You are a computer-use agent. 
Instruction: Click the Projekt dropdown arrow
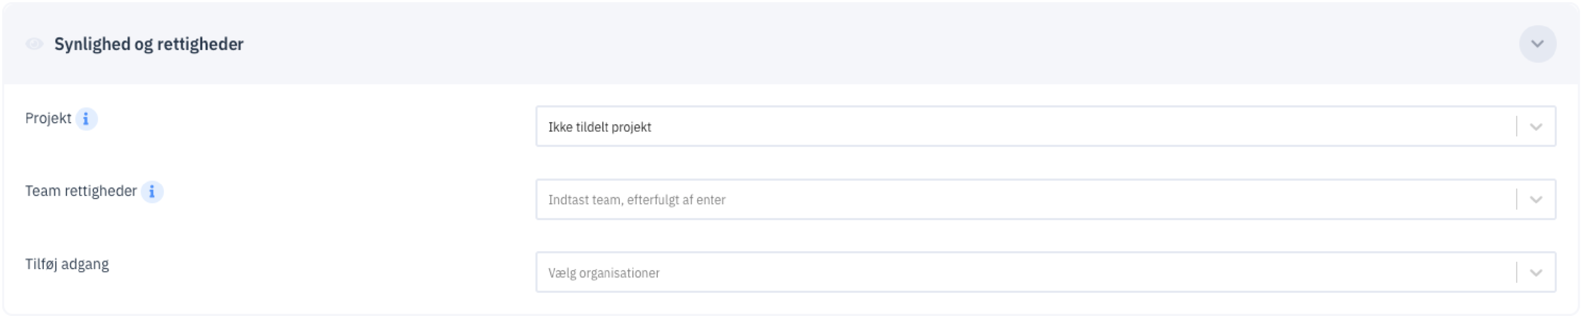click(x=1536, y=127)
